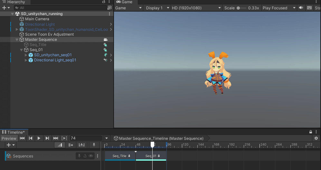Select the Mix edit mode icon
The width and height of the screenshot is (321, 170).
pos(60,145)
